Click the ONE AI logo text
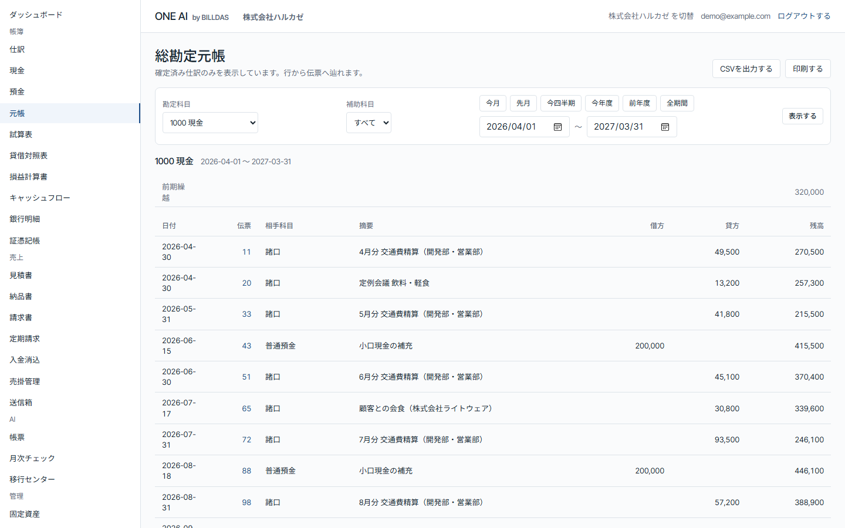 click(x=171, y=16)
